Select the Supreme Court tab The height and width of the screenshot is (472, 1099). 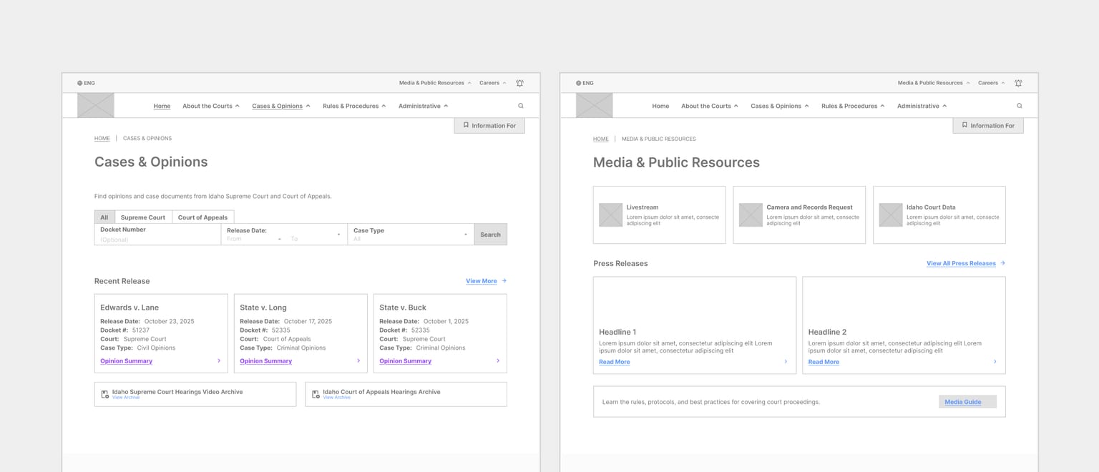tap(143, 217)
